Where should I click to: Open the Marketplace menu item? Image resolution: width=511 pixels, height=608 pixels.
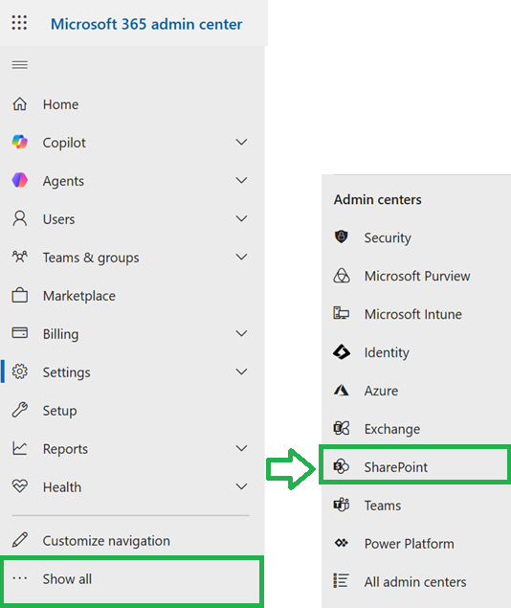(132, 296)
